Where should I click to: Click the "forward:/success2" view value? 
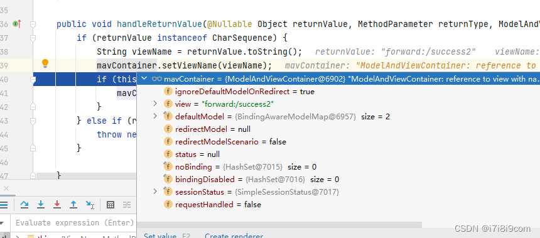pos(237,104)
